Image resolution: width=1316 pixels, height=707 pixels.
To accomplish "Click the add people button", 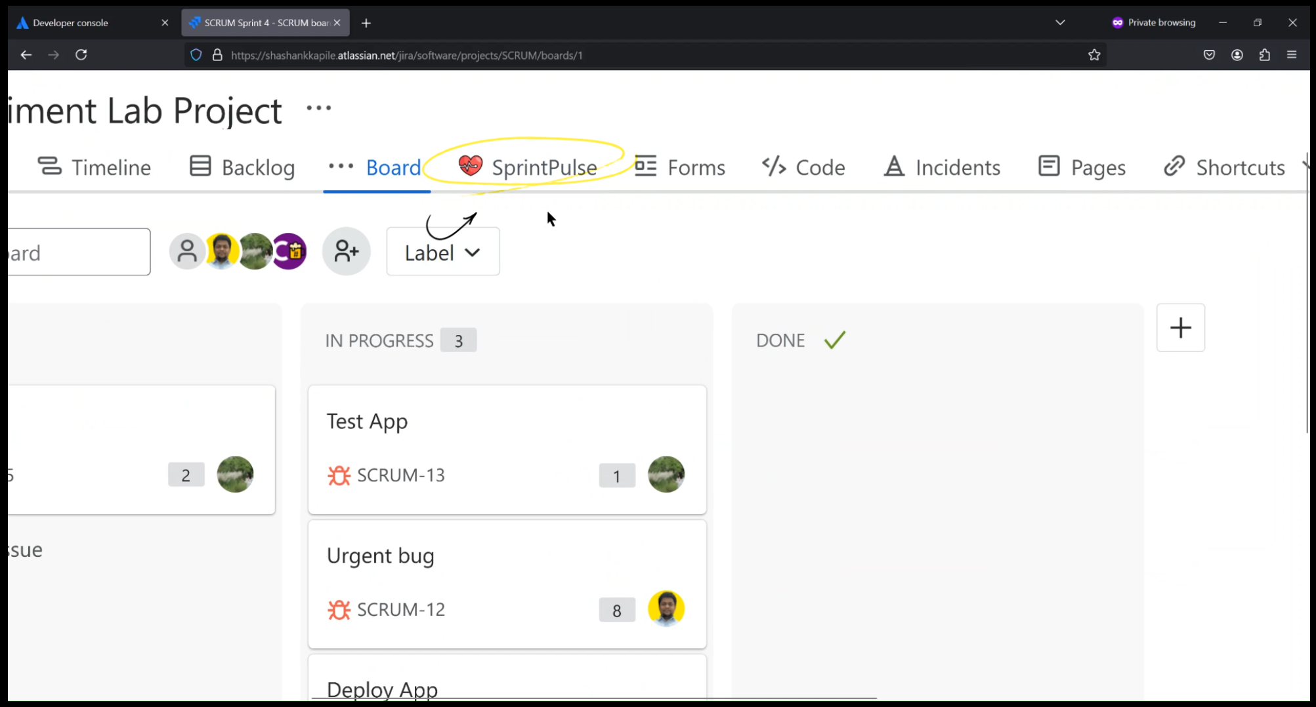I will 346,251.
